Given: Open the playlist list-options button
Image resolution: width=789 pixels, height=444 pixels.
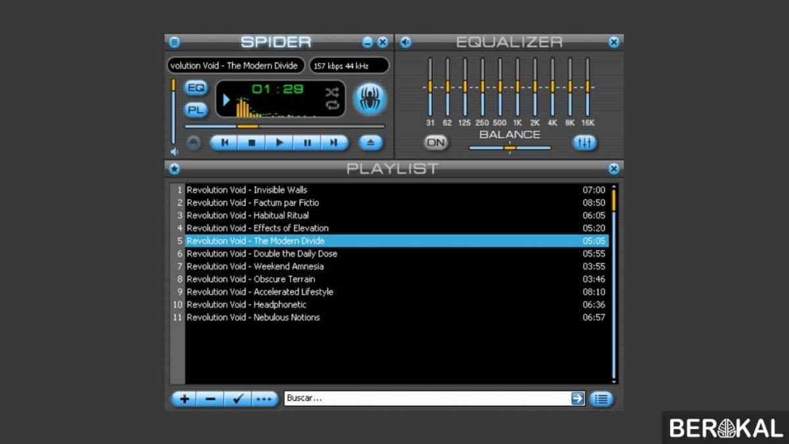Looking at the screenshot, I should point(601,399).
